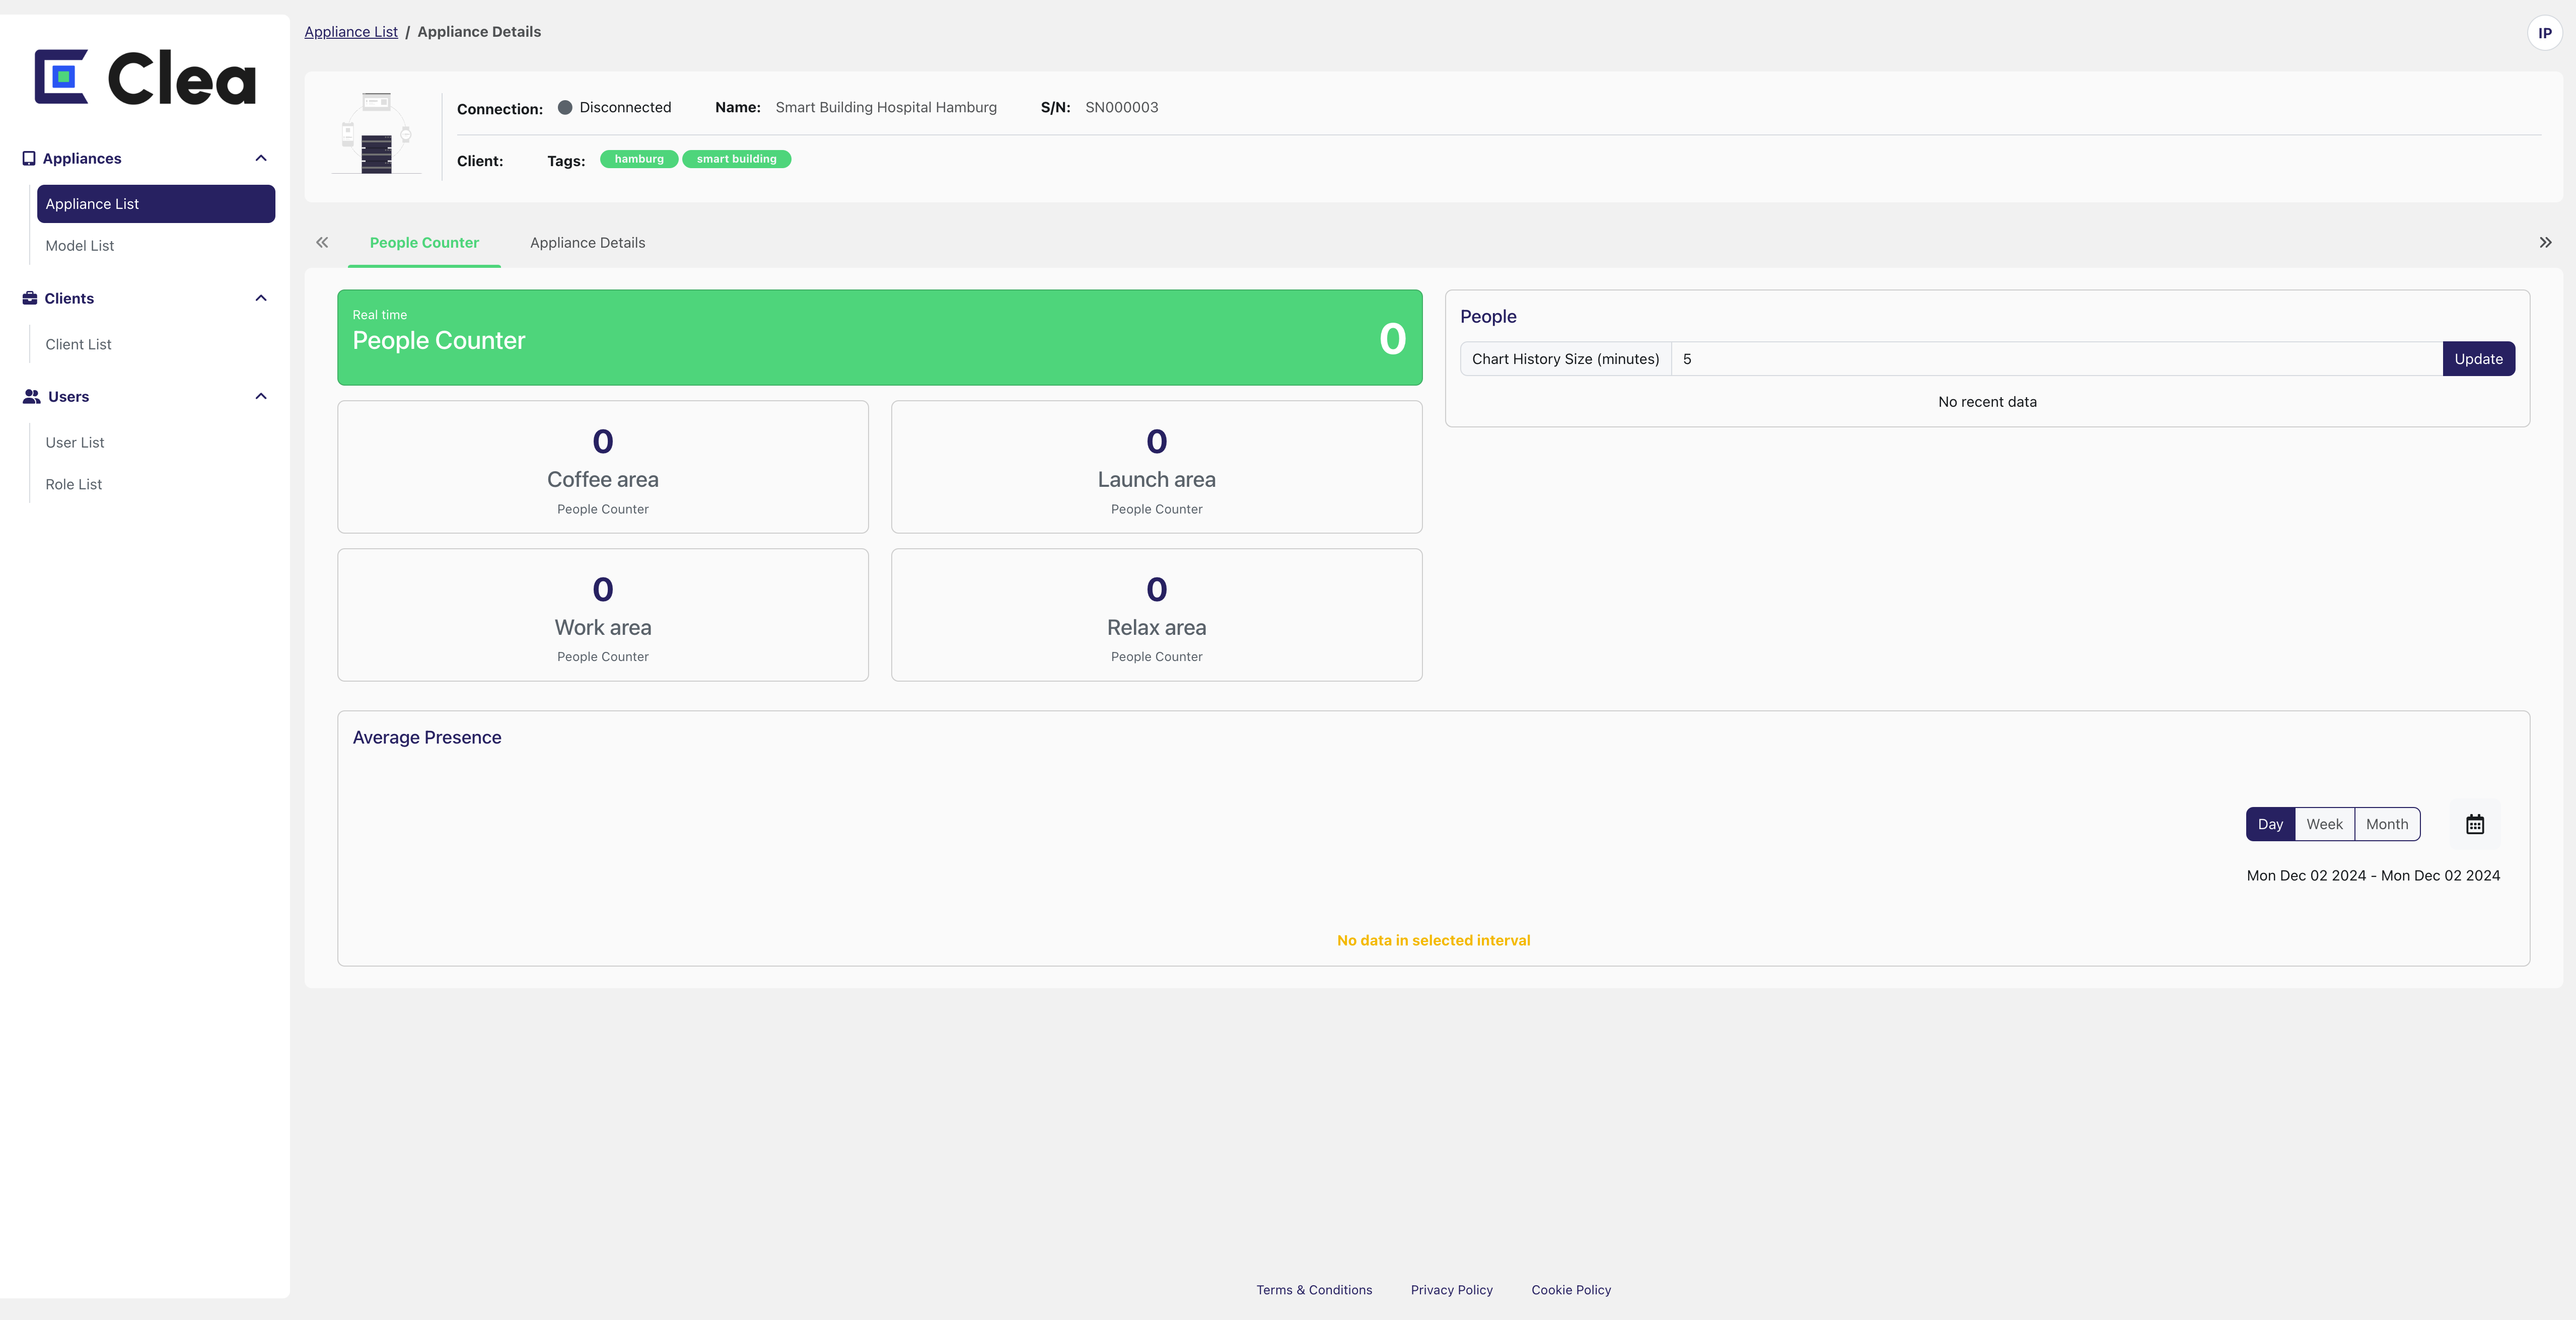Click the name Smart Building Hospital Hamburg
This screenshot has height=1320, width=2576.
pos(886,107)
